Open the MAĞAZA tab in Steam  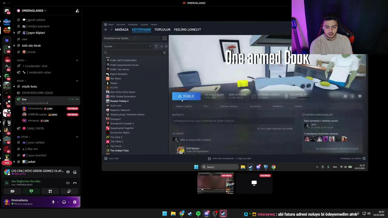pos(122,29)
